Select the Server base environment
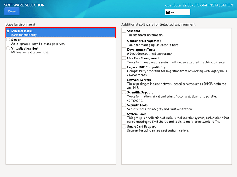The width and height of the screenshot is (237, 177). tap(8, 40)
